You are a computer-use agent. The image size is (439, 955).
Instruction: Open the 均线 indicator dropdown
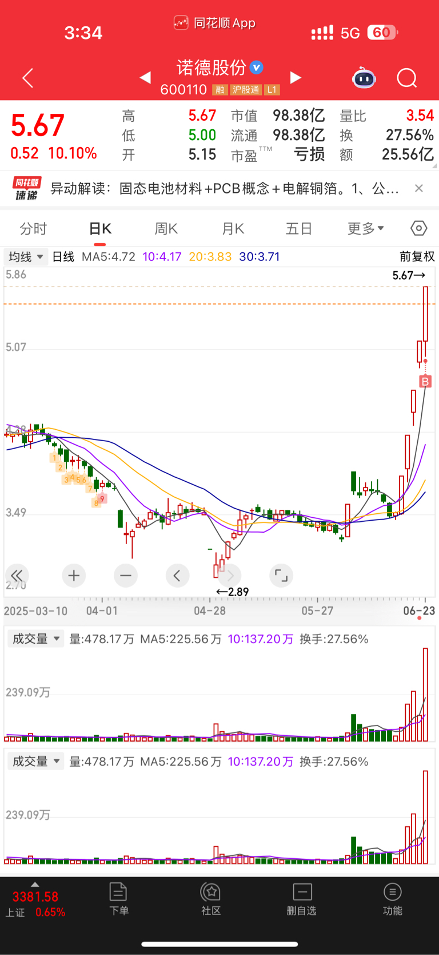(x=26, y=257)
